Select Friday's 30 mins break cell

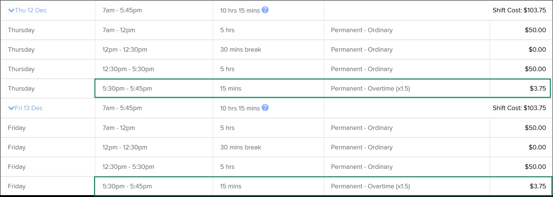point(240,148)
